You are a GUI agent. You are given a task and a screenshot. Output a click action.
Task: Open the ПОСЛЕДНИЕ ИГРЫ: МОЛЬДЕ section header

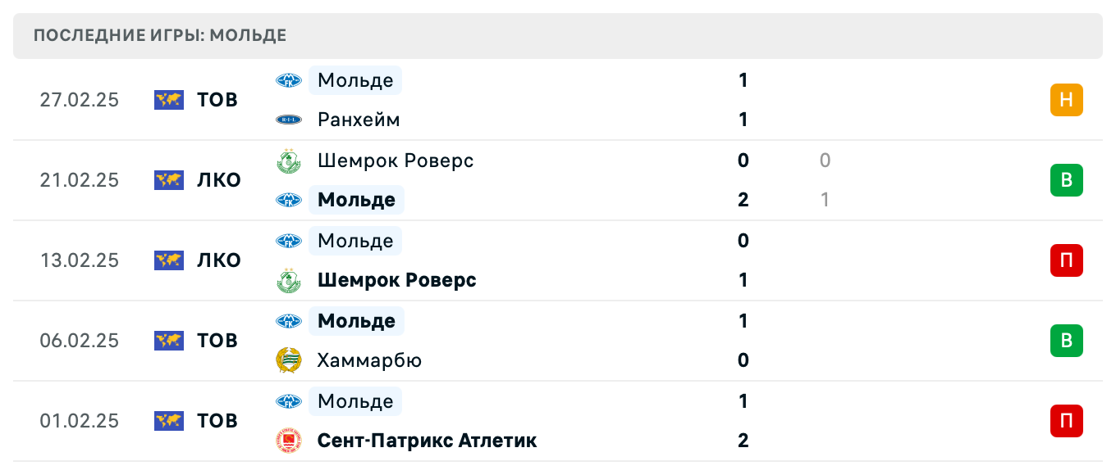158,35
